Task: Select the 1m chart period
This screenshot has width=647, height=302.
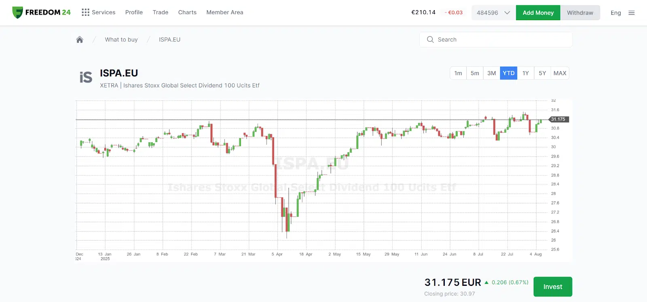Action: tap(458, 73)
